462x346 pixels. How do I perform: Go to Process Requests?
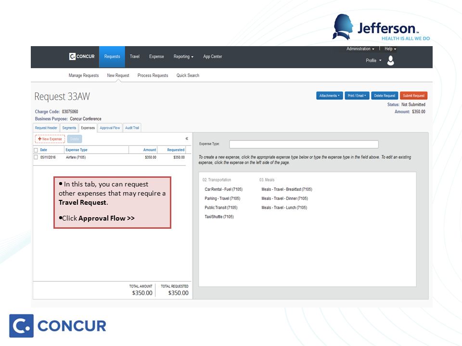[x=153, y=75]
